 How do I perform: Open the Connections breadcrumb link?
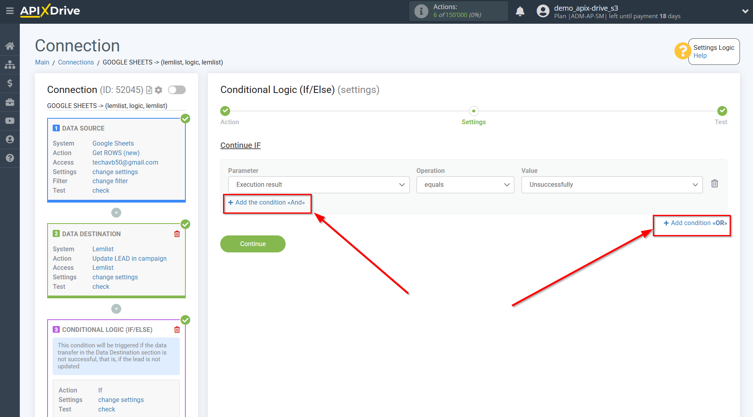click(x=76, y=62)
